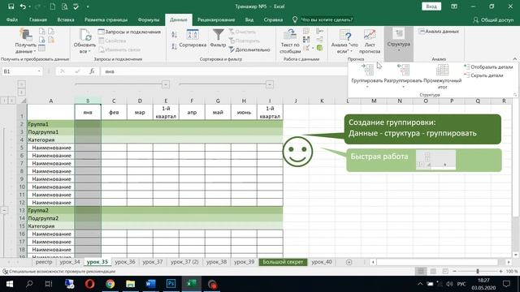The height and width of the screenshot is (292, 520).
Task: Open Word from the taskbar
Action: click(150, 284)
